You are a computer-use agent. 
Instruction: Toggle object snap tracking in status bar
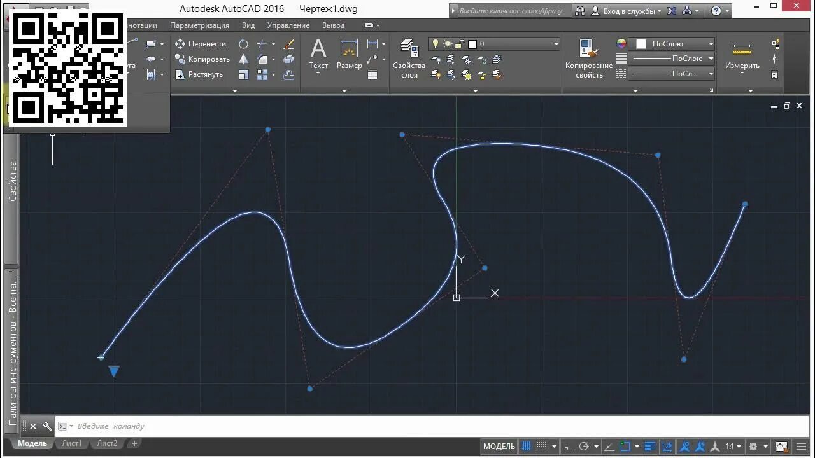[x=610, y=447]
